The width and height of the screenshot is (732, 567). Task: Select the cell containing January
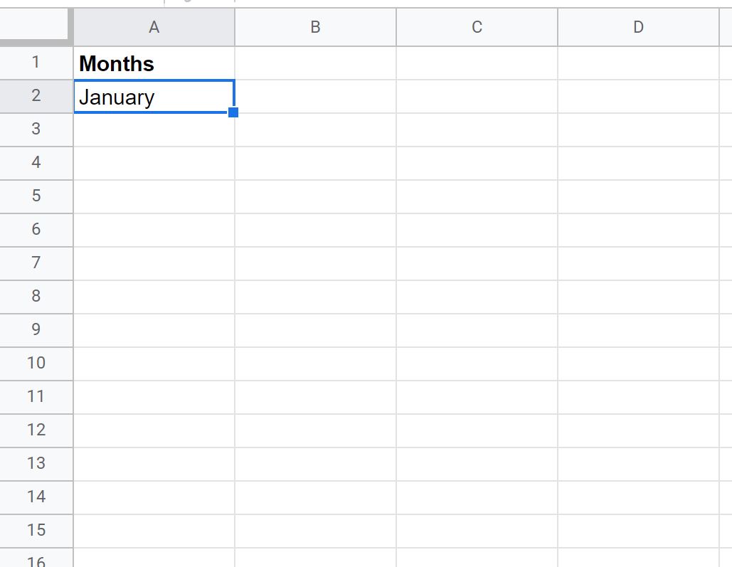tap(154, 96)
